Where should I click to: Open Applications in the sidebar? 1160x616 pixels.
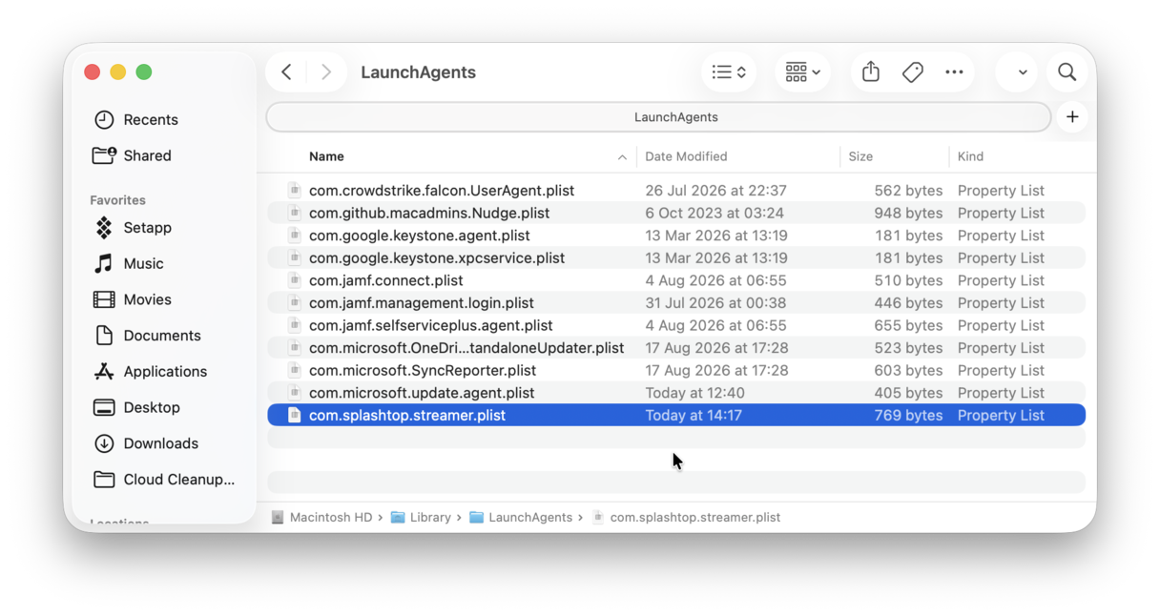(163, 372)
